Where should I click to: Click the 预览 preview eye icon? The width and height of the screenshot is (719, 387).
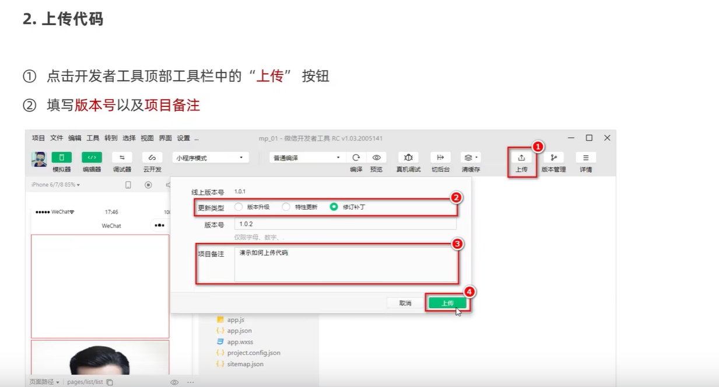pos(377,158)
